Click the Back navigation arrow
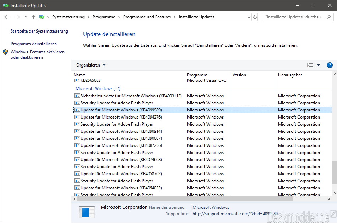337x223 pixels. point(7,17)
